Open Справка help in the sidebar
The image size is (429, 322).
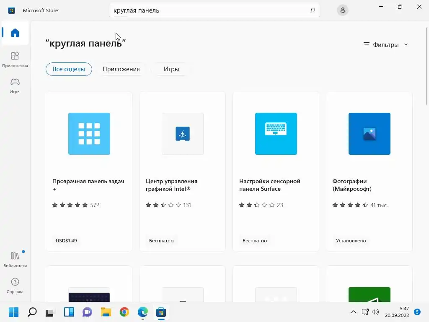[x=15, y=286]
